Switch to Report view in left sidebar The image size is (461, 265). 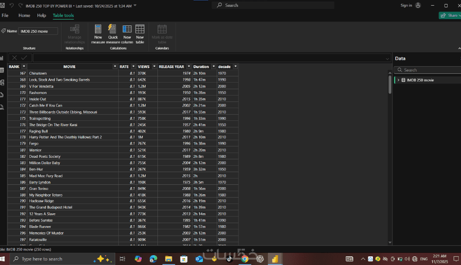click(2, 58)
